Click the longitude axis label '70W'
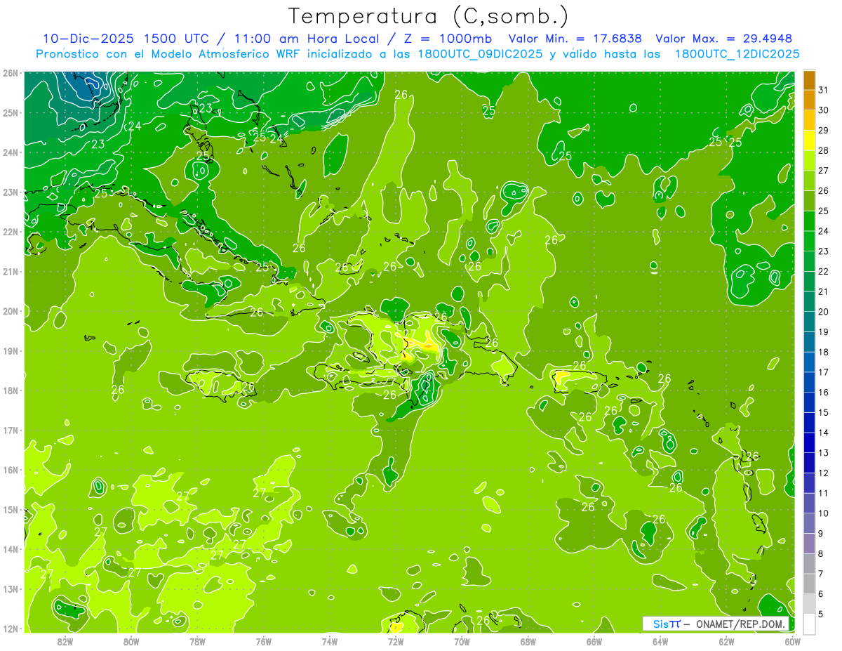 pyautogui.click(x=462, y=641)
